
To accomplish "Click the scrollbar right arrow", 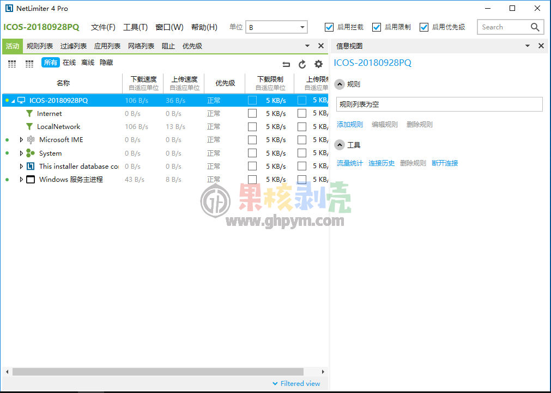I will pos(323,372).
